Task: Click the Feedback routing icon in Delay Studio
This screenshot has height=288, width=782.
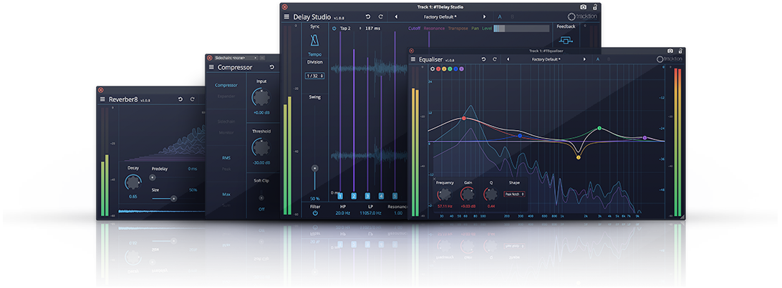Action: 566,40
